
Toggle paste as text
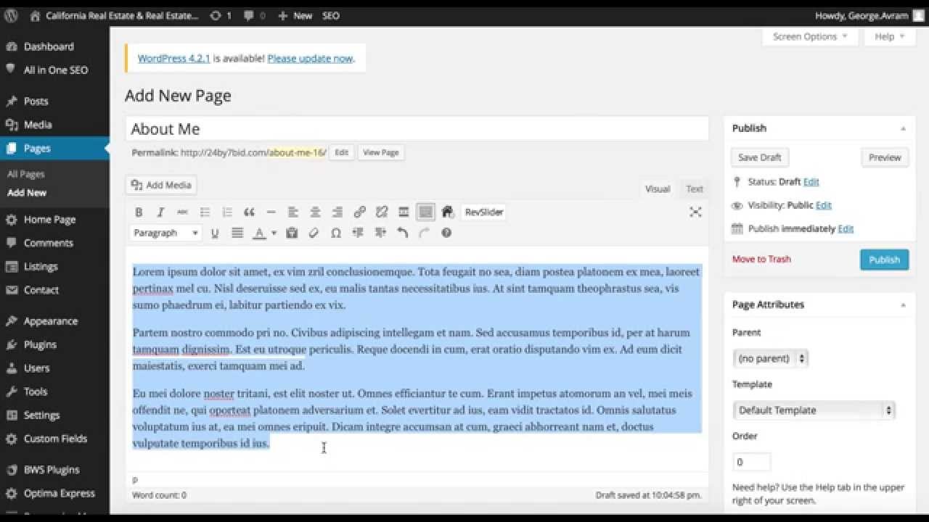click(x=292, y=233)
